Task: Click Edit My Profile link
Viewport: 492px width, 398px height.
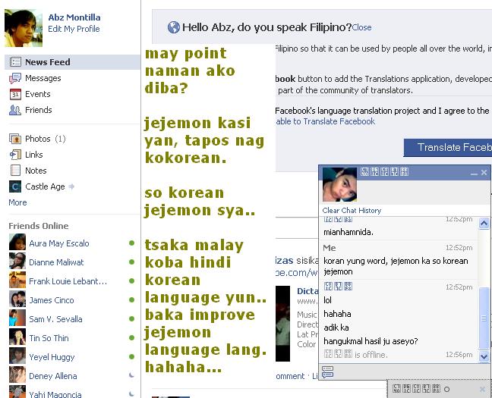Action: coord(74,29)
